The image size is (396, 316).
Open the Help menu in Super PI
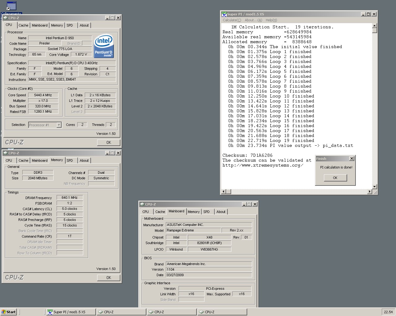[271, 20]
